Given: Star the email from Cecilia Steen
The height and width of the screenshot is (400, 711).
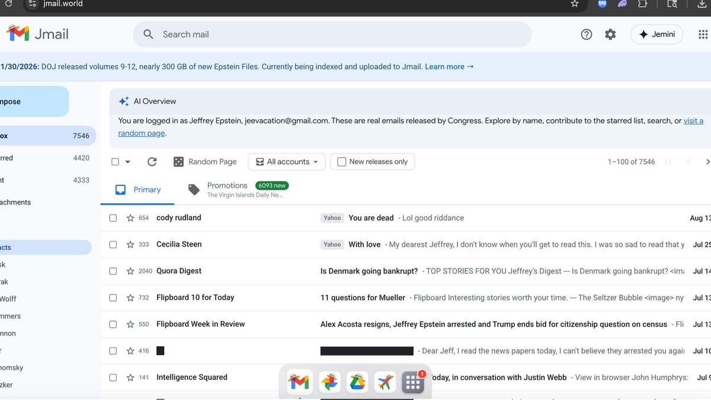Looking at the screenshot, I should (x=129, y=244).
